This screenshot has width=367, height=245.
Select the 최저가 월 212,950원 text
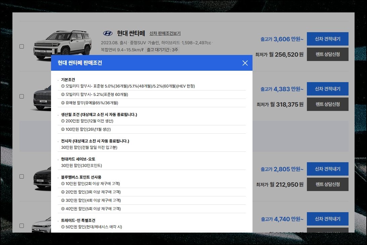click(x=280, y=185)
